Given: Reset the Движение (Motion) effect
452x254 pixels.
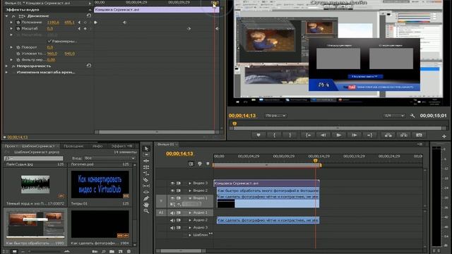Looking at the screenshot, I should tap(89, 16).
